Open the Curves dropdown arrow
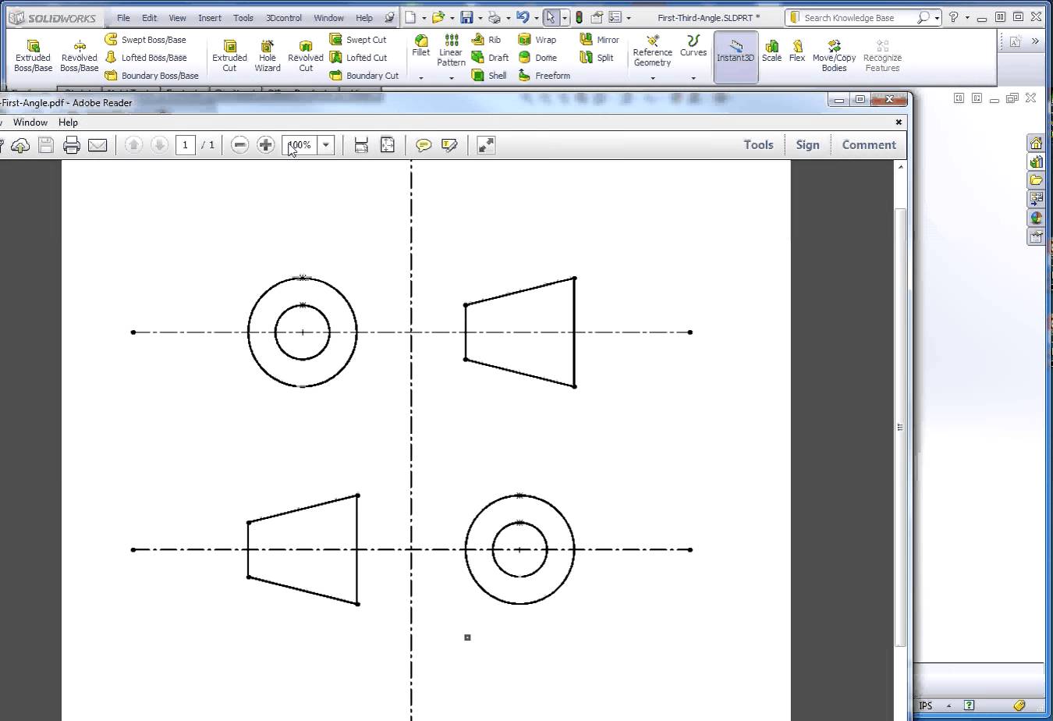 pyautogui.click(x=693, y=78)
